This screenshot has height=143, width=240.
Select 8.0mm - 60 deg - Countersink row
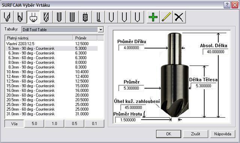tap(52, 62)
